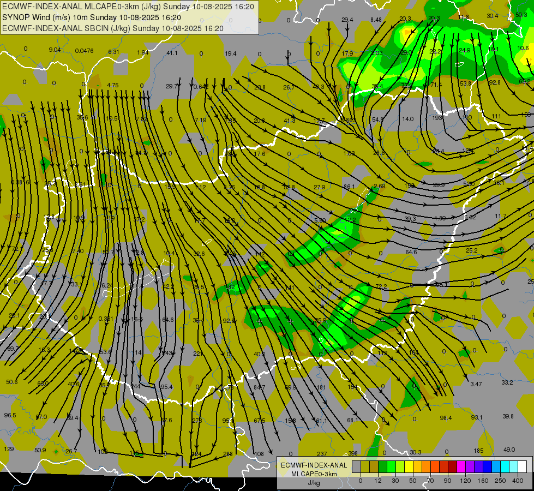Screen dimensions: 534x491
Task: Click the map value 49.0
Action: 509,450
